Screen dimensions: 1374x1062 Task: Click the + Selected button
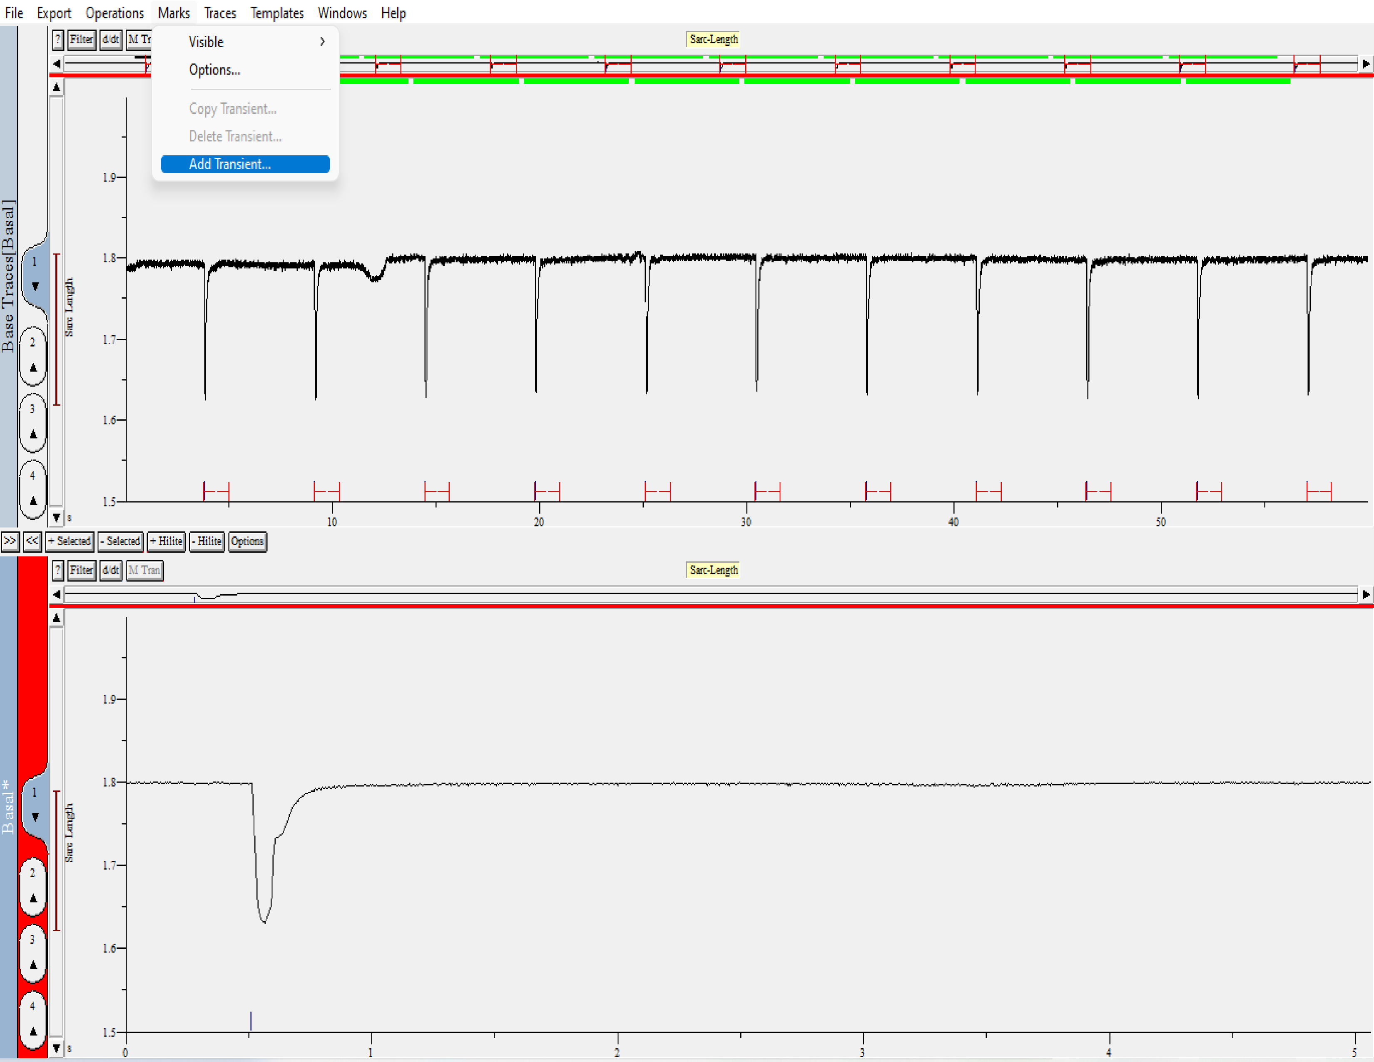(x=70, y=541)
